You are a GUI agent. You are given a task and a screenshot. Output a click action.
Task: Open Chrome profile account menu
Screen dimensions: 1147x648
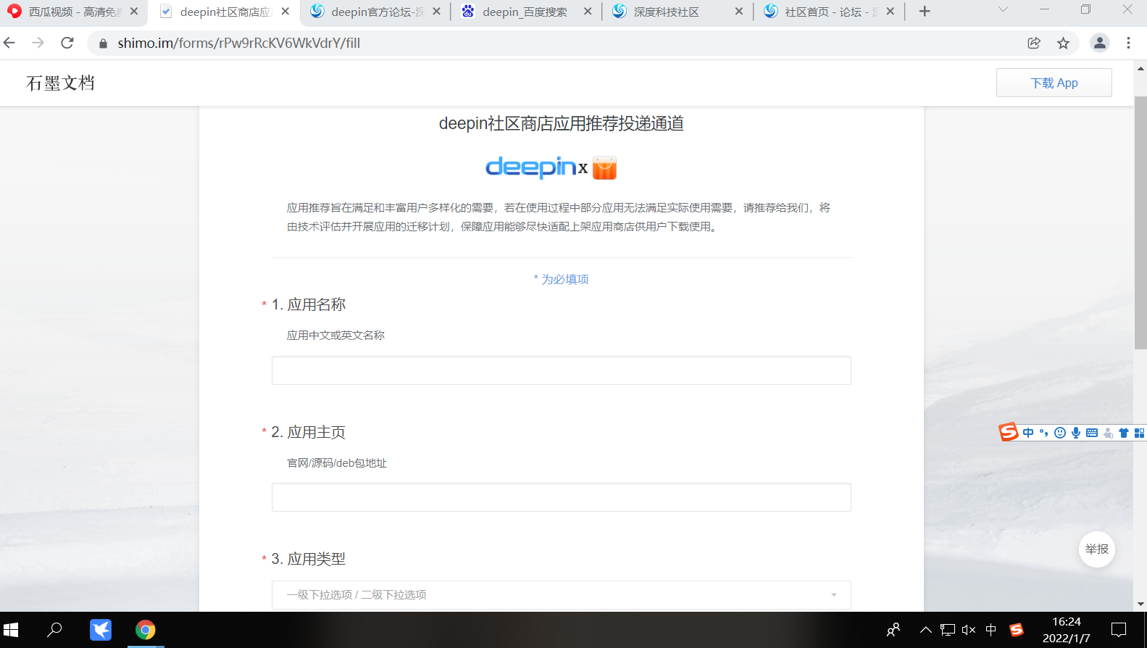pyautogui.click(x=1099, y=43)
